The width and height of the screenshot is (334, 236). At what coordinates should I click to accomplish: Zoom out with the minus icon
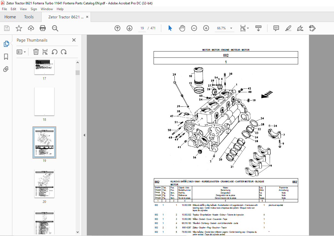(194, 28)
